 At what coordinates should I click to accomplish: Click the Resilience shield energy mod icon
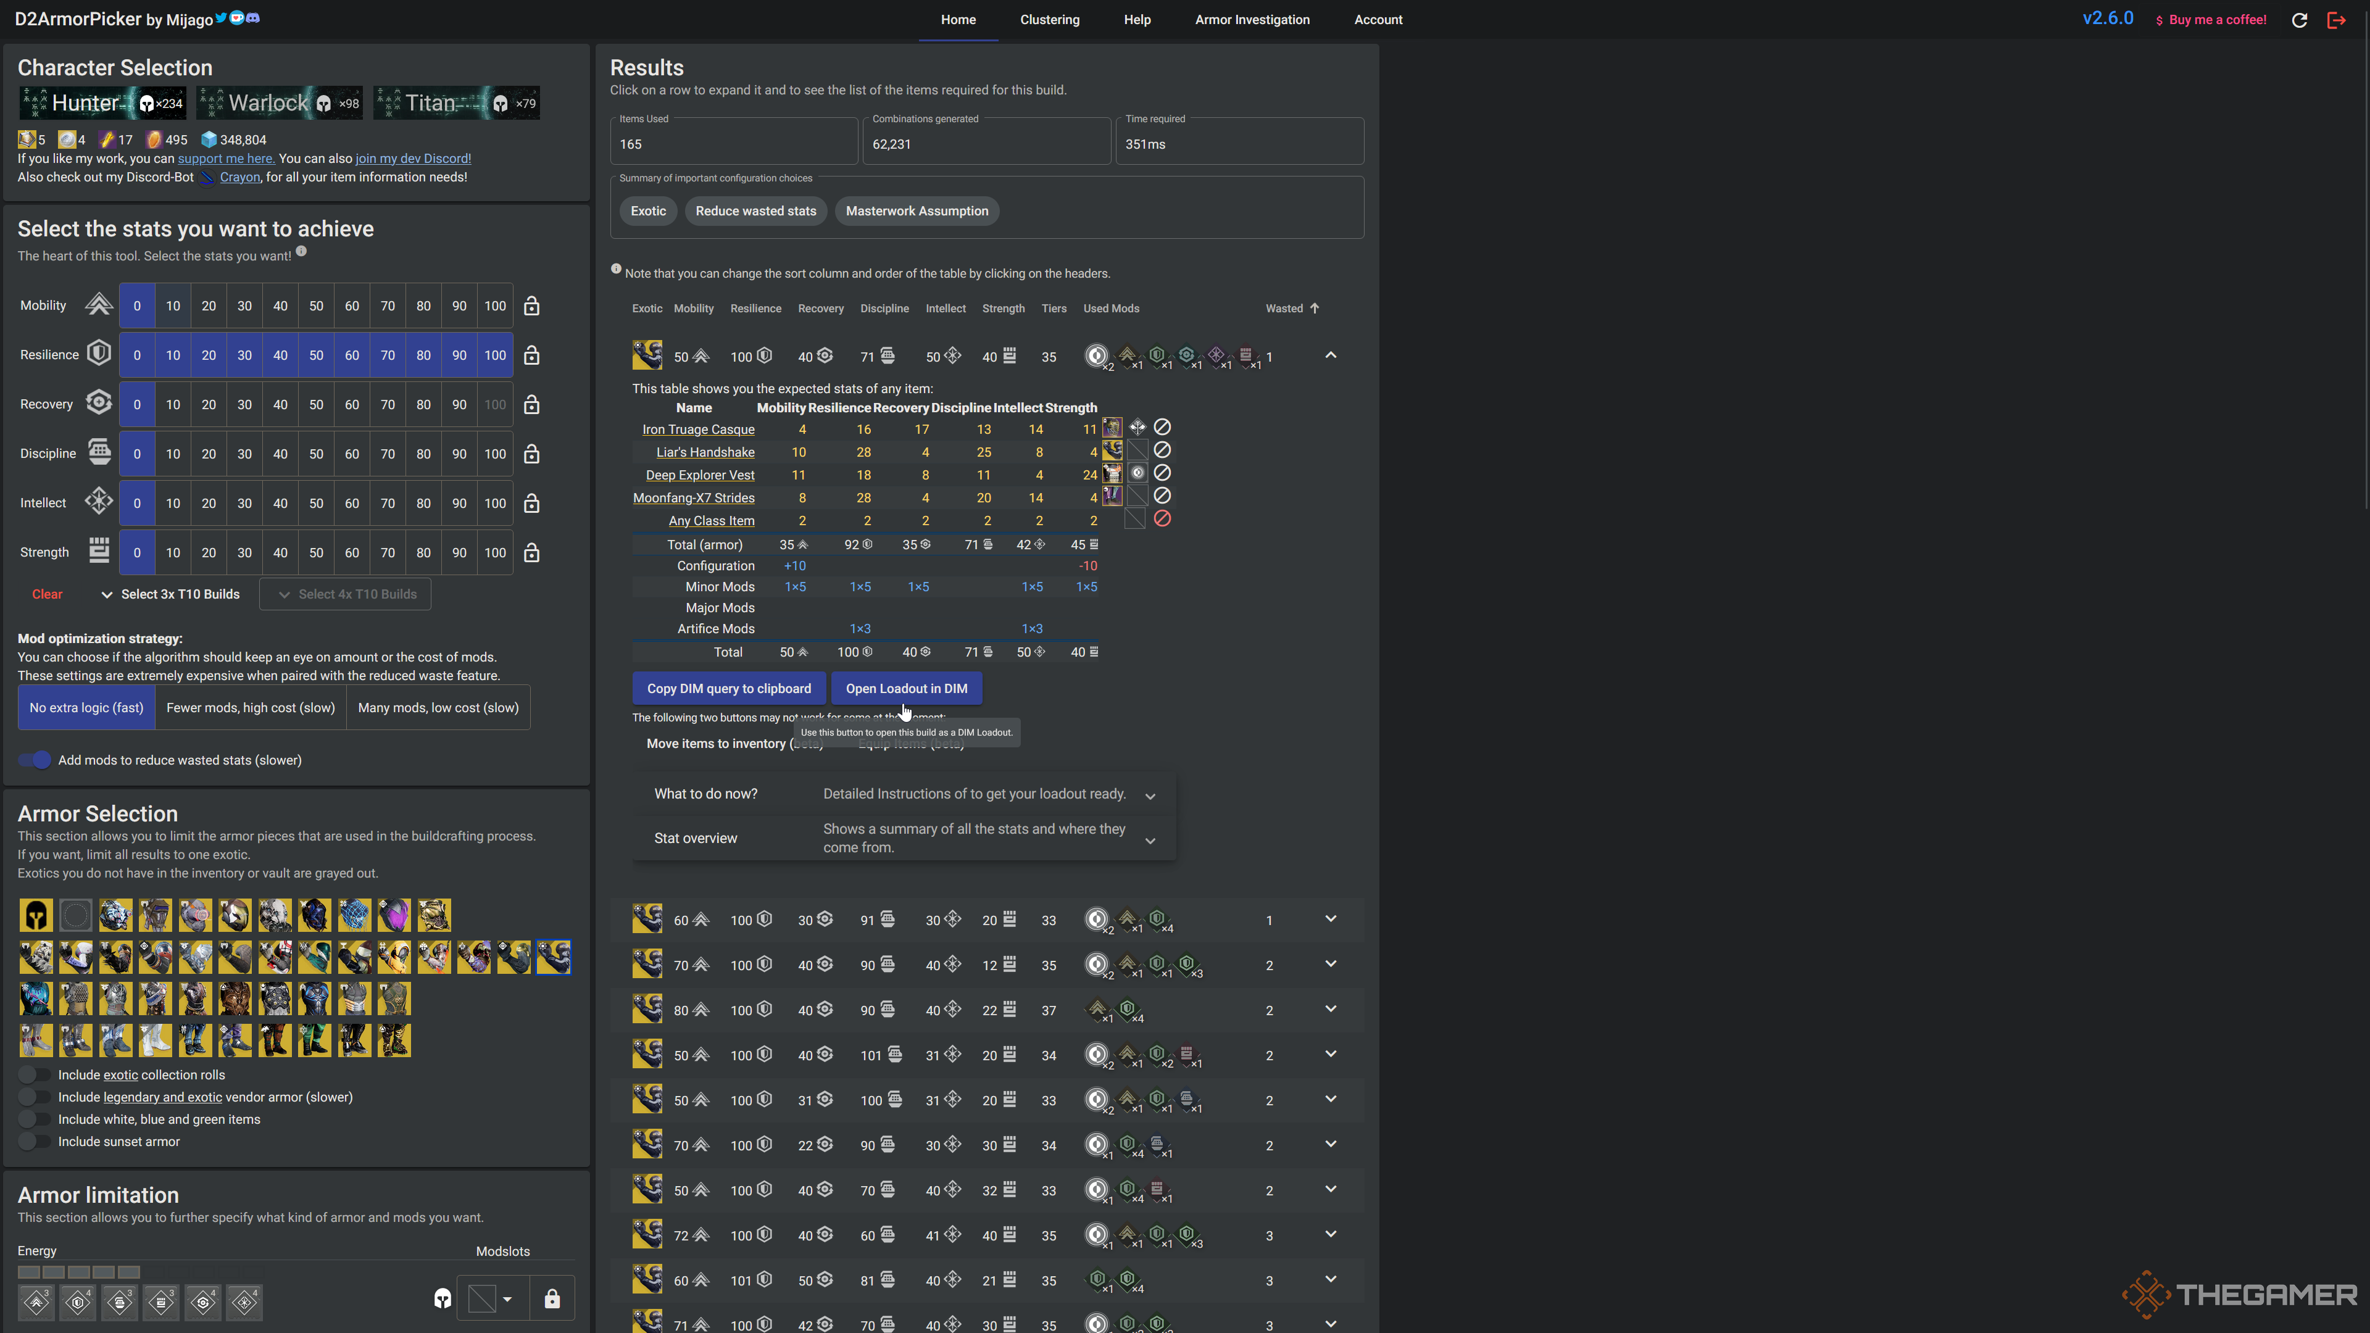click(78, 1302)
